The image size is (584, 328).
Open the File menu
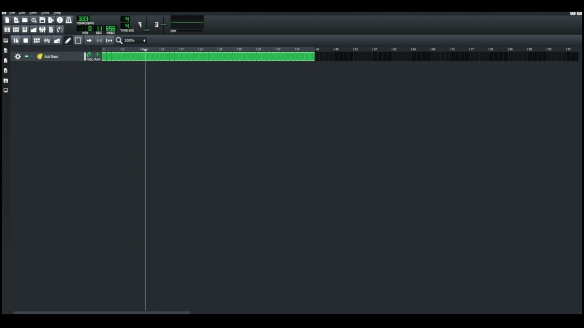[12, 12]
